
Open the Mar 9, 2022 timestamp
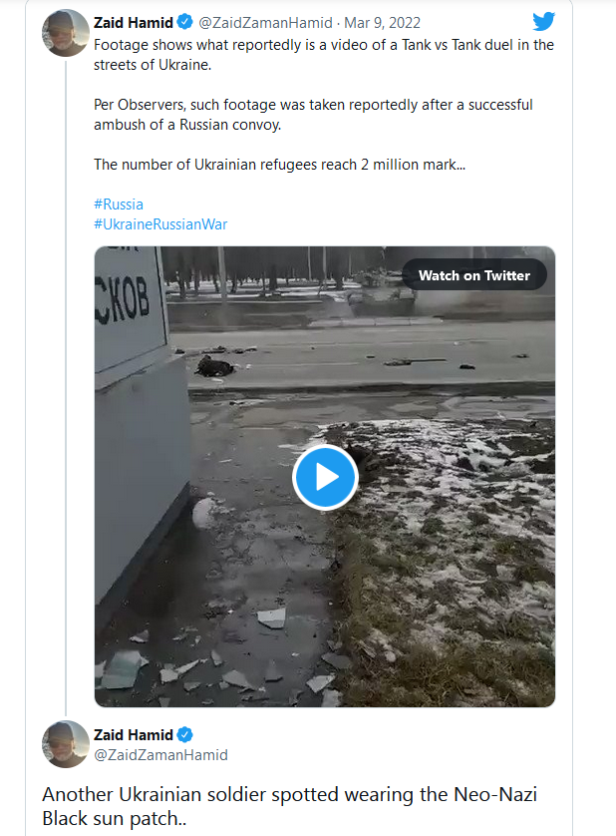[x=382, y=23]
